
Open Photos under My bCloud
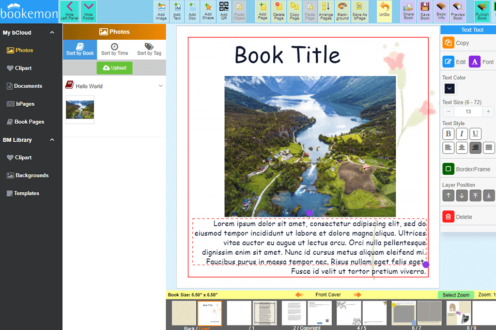click(x=20, y=50)
